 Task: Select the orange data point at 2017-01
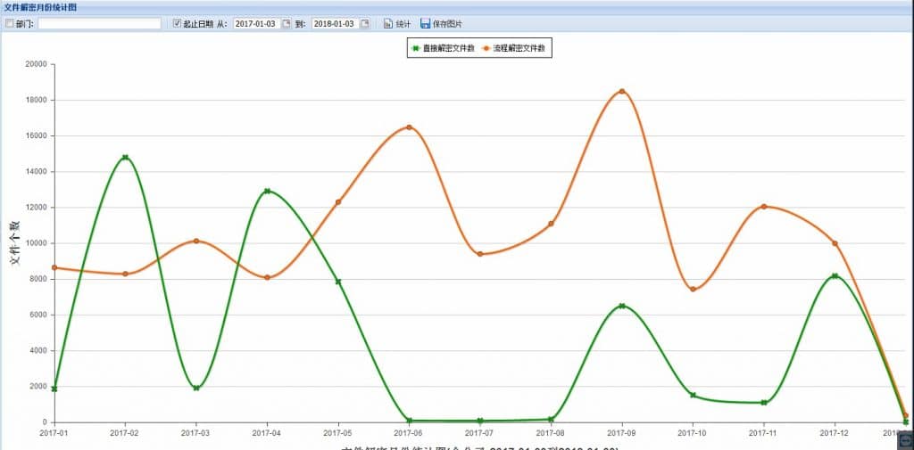point(54,268)
